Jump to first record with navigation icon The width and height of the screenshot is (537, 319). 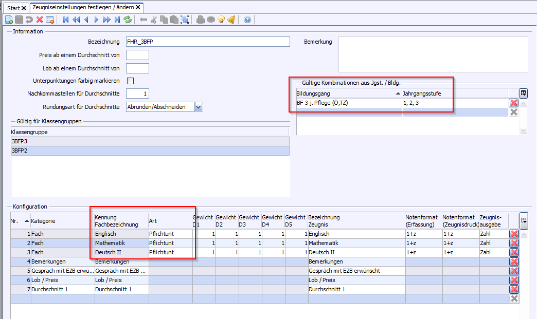click(x=66, y=20)
